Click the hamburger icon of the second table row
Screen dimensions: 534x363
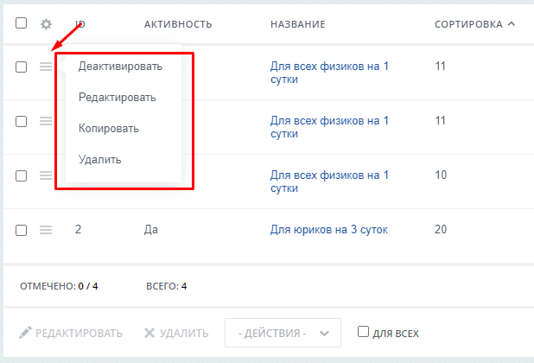(46, 121)
